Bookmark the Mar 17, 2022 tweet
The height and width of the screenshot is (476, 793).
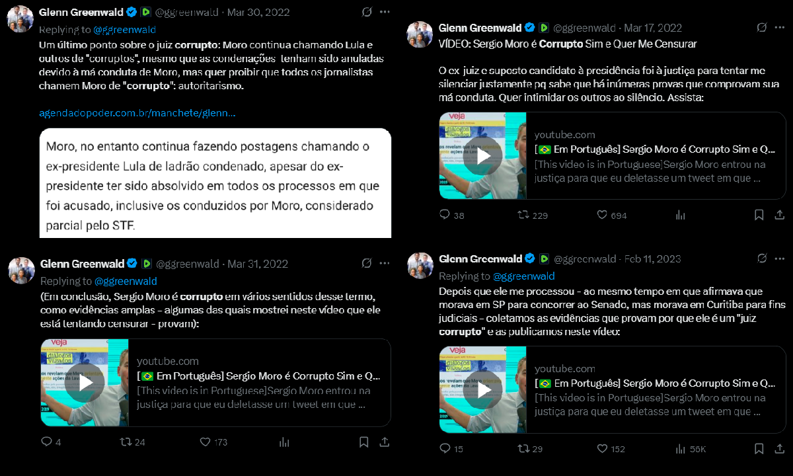click(x=760, y=215)
